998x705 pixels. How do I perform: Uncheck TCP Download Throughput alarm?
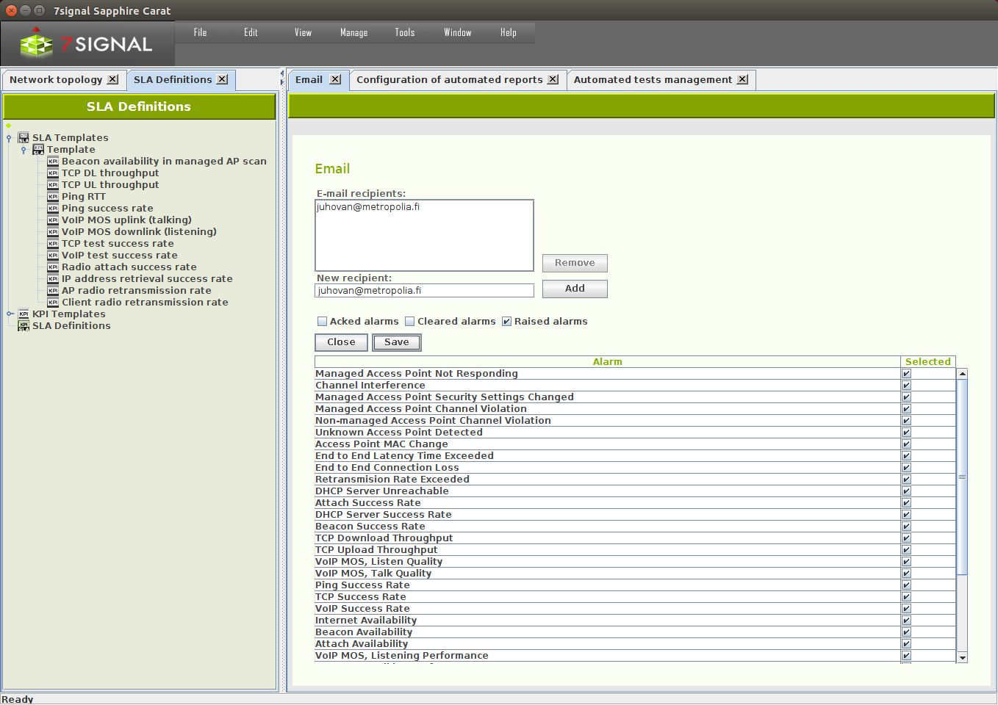pyautogui.click(x=906, y=538)
